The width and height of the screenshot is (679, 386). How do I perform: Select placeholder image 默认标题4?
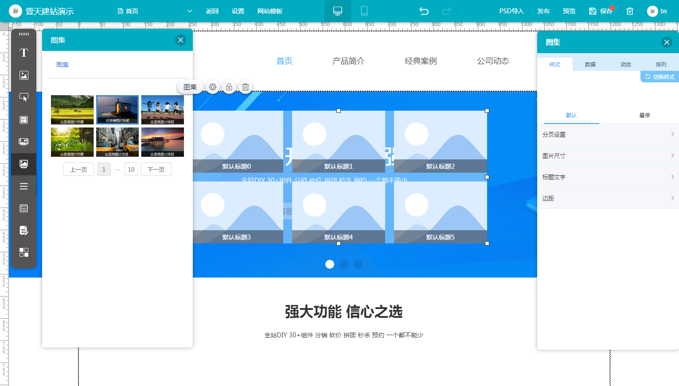339,212
